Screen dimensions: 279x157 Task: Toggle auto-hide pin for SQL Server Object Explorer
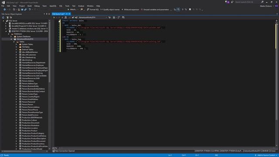coord(47,14)
